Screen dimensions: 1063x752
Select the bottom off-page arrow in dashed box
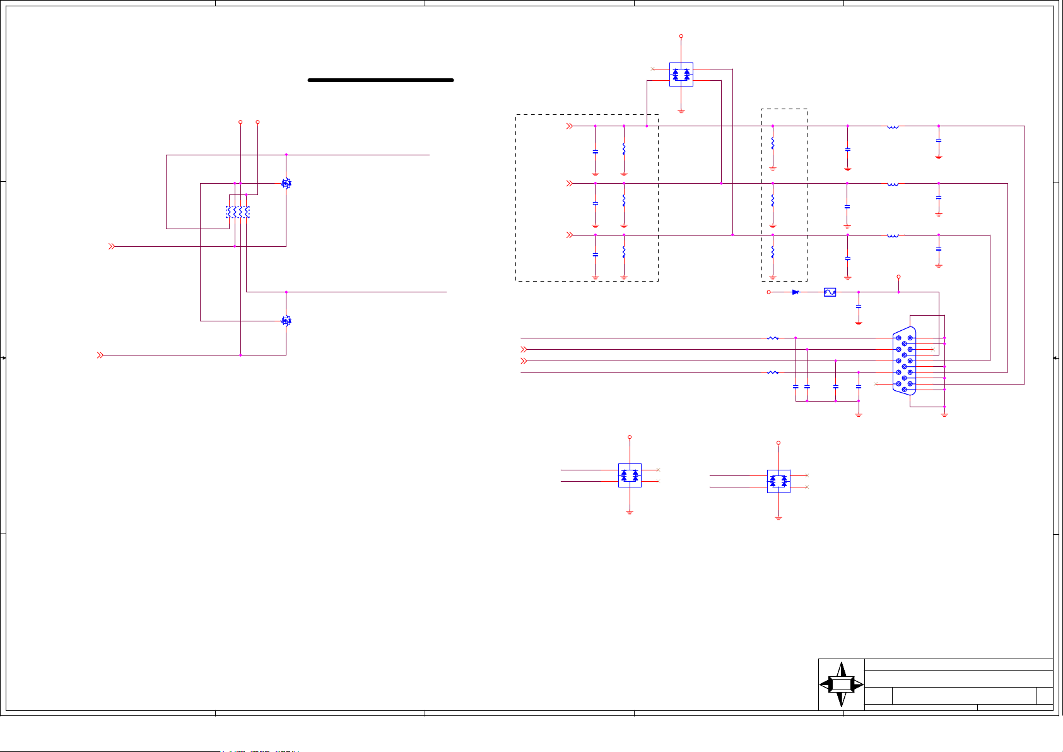pyautogui.click(x=570, y=236)
